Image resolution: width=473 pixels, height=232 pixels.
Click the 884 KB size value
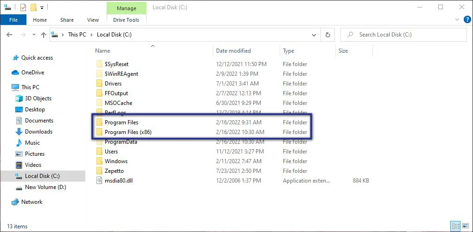point(361,181)
